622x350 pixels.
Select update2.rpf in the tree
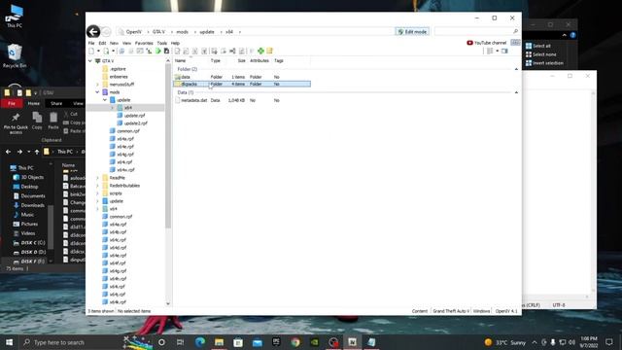click(132, 123)
